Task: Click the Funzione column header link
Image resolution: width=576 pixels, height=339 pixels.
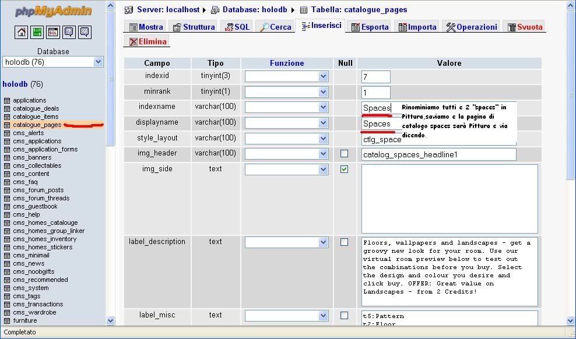Action: pyautogui.click(x=287, y=63)
